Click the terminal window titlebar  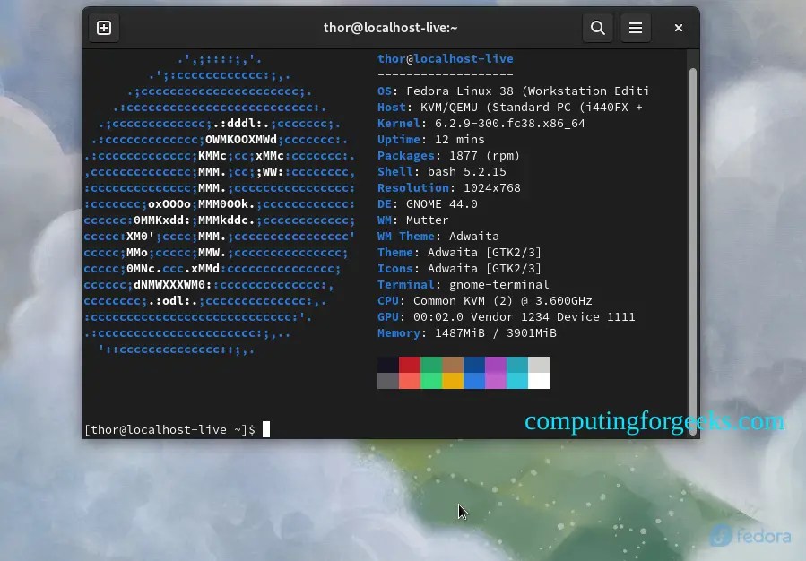click(390, 28)
